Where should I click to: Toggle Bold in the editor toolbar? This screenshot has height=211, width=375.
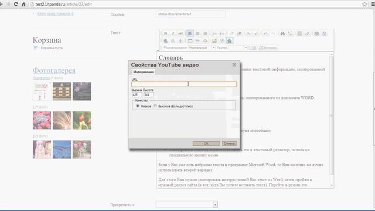[165, 33]
